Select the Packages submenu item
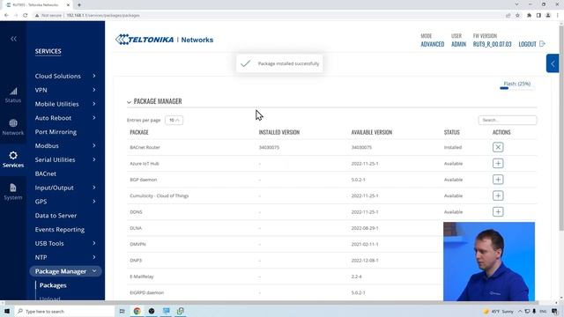Viewport: 564px width, 317px height. point(53,285)
